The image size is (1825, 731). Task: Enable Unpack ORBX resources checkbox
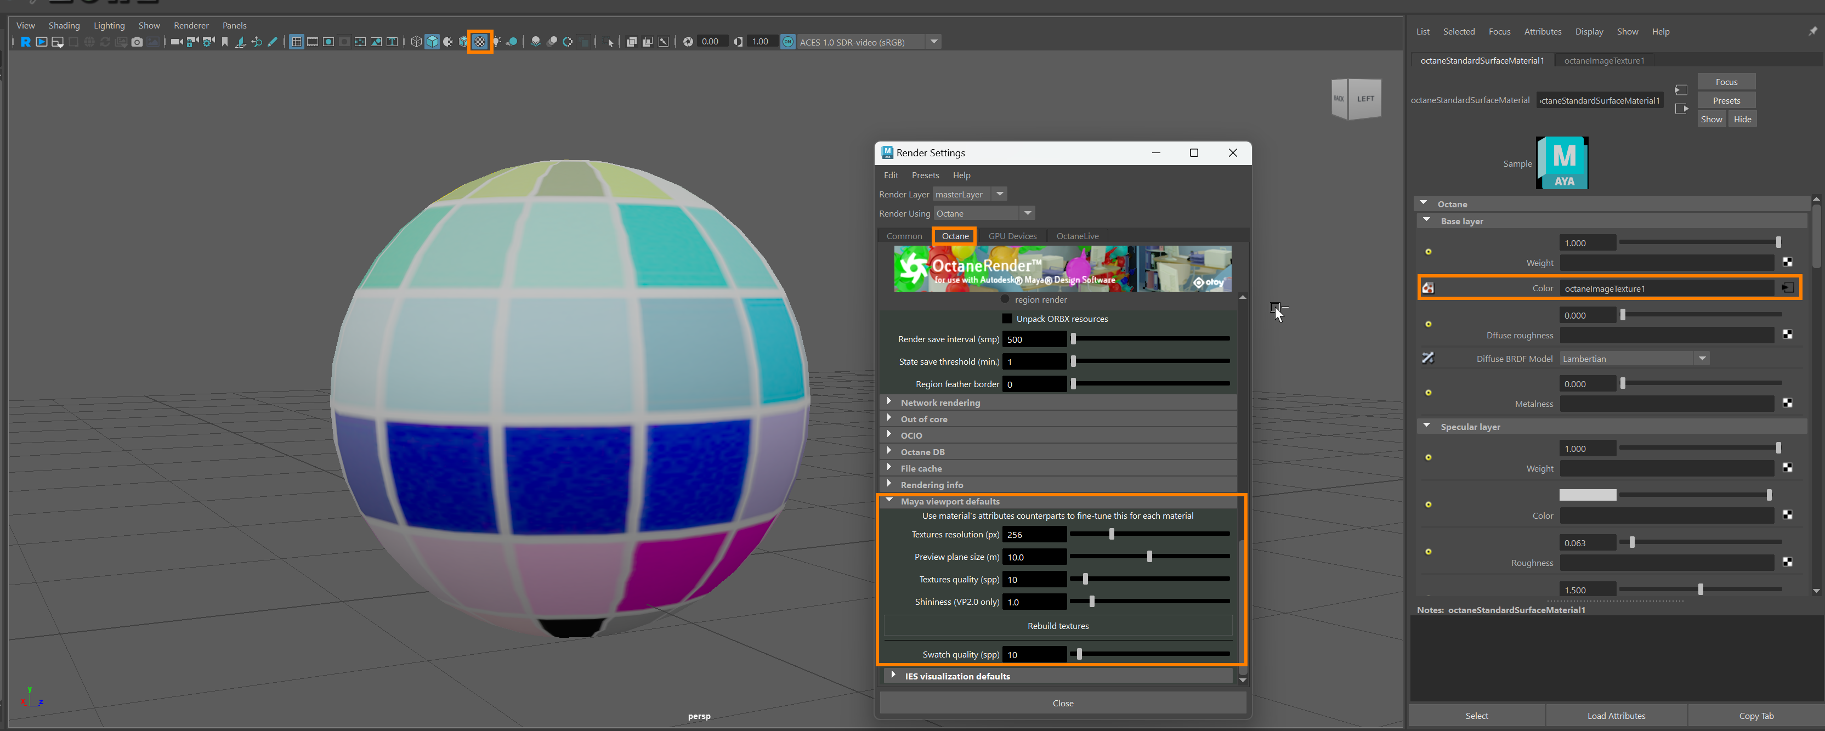1007,319
